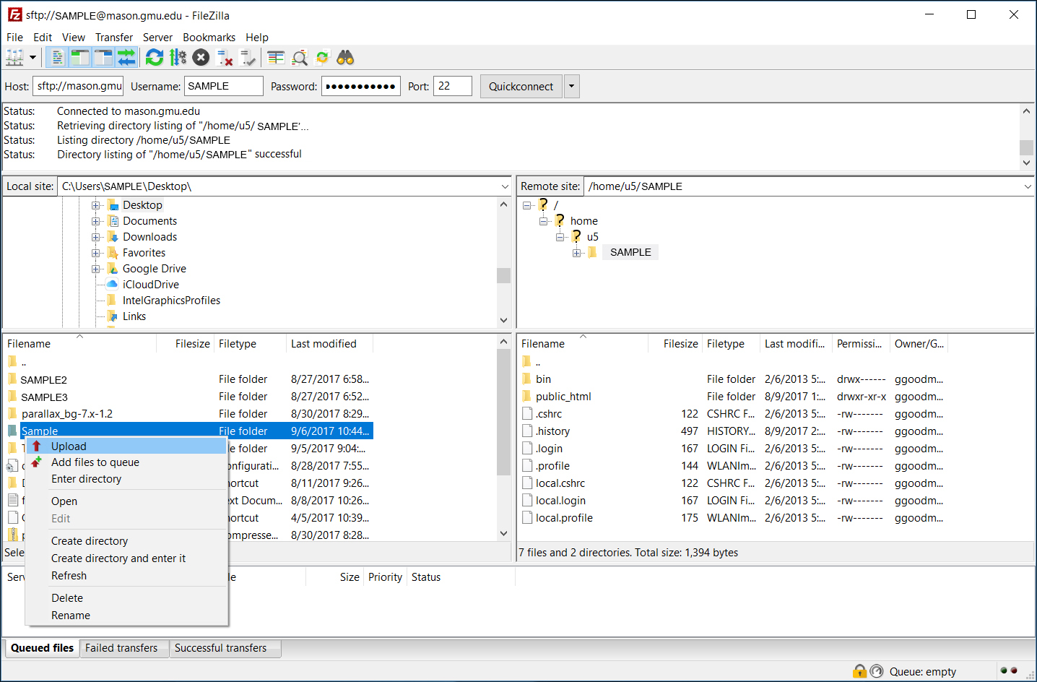Toggle processing of the transfer queue
This screenshot has width=1037, height=682.
point(178,58)
